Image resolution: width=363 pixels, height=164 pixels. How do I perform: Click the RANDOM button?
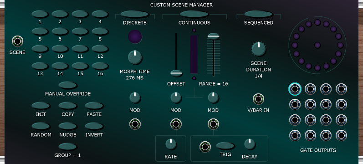point(41,126)
